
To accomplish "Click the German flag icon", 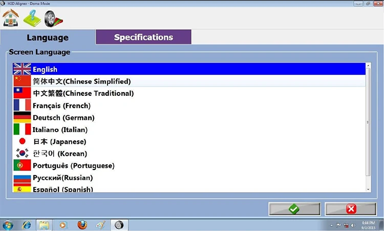I will point(22,117).
